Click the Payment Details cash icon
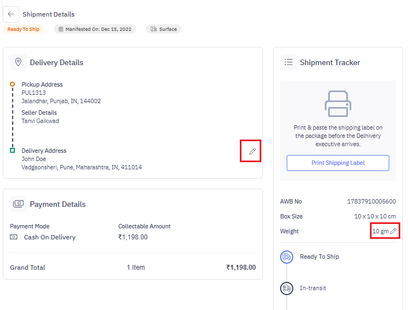The height and width of the screenshot is (310, 408). [x=18, y=204]
